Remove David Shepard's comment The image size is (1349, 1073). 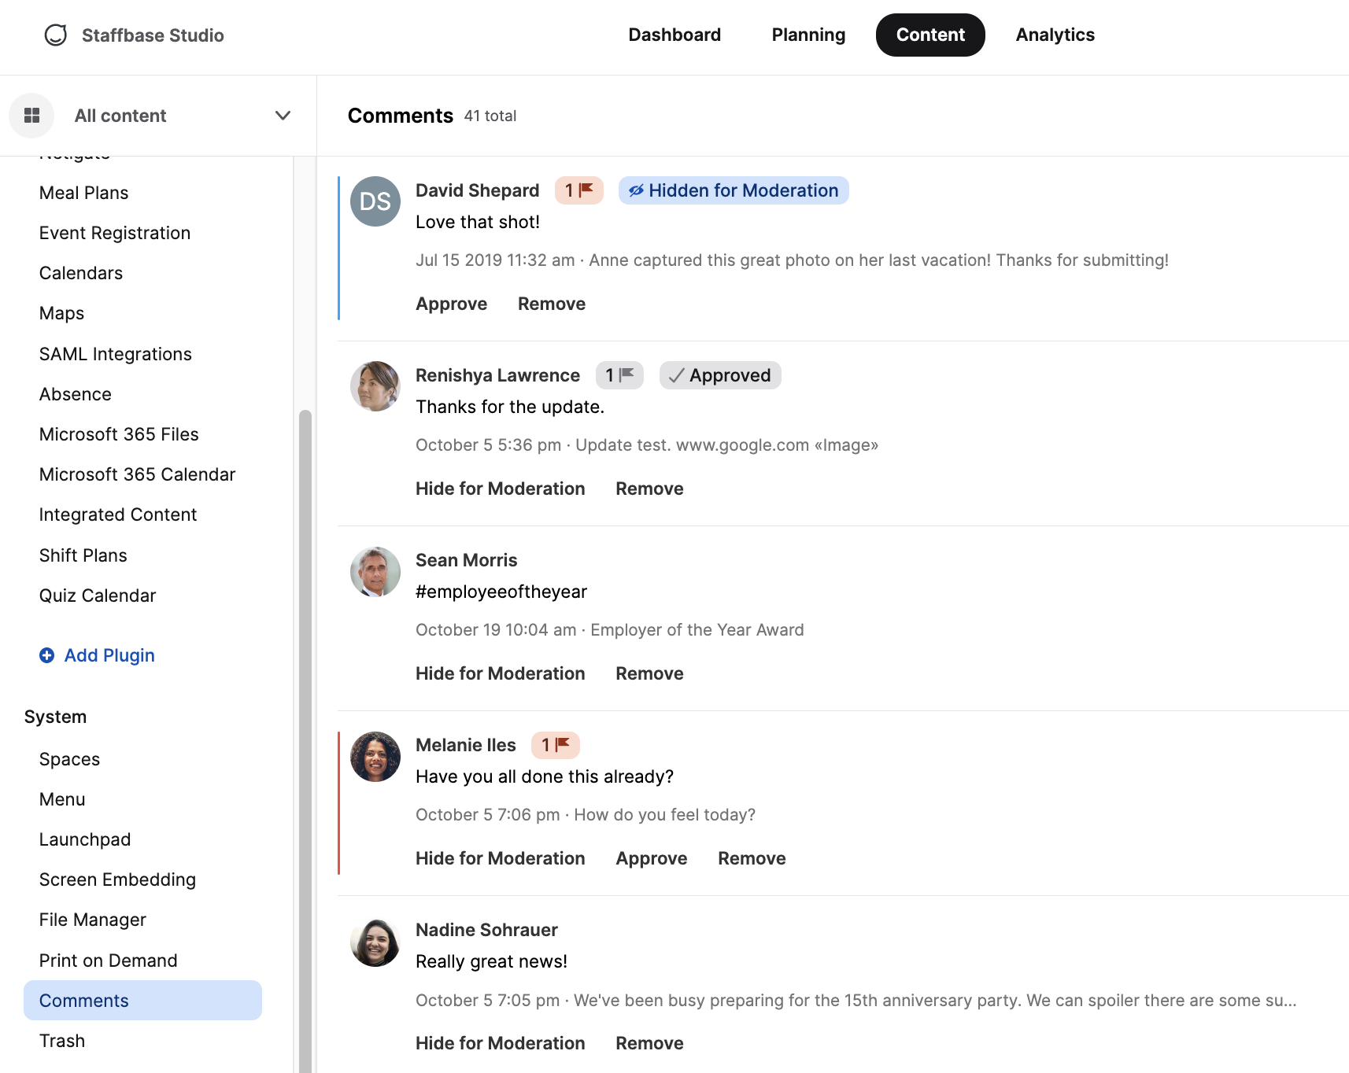coord(552,304)
